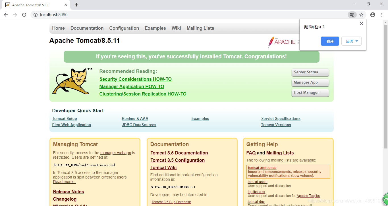Open the Changelog link
Viewport: 388px width, 206px height.
65,199
